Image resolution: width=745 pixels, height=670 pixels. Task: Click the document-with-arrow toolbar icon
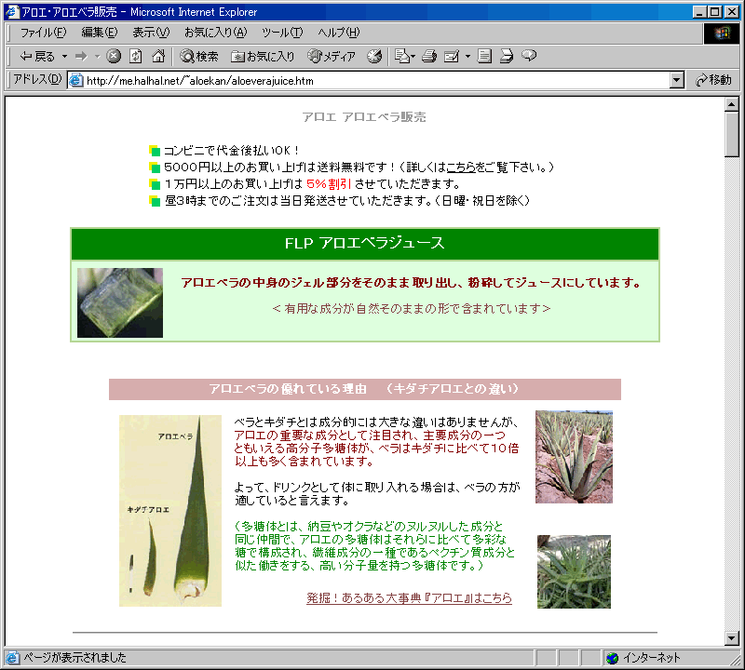[507, 56]
